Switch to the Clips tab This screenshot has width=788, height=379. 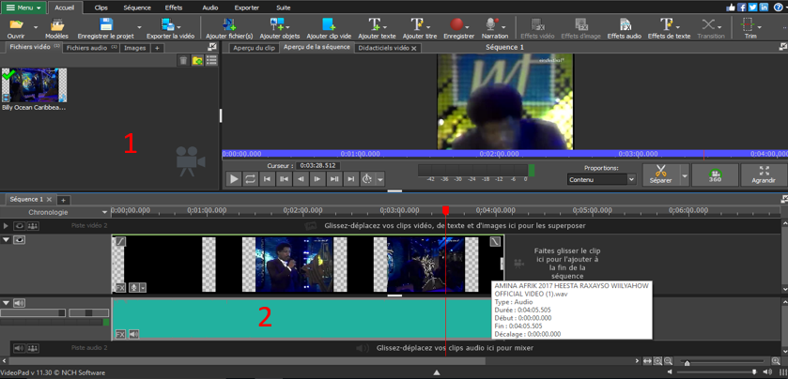click(x=101, y=8)
